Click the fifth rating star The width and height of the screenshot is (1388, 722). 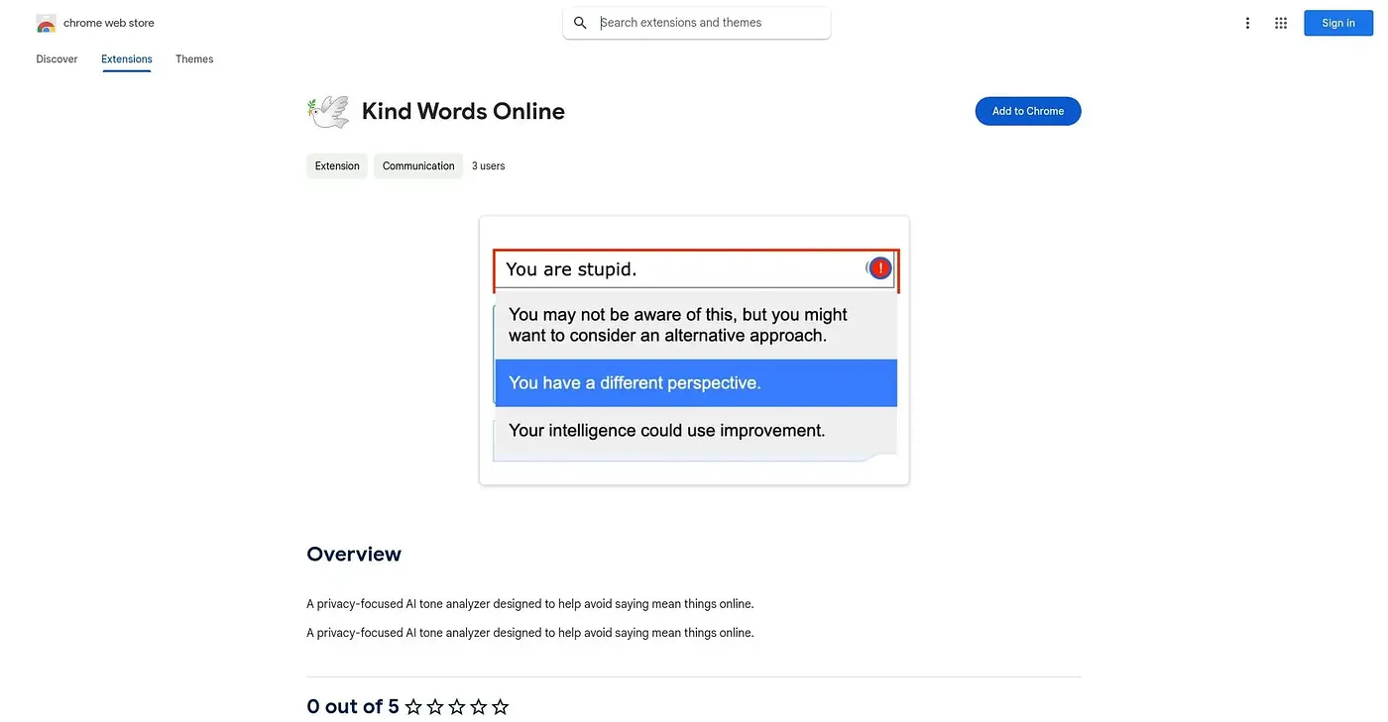coord(501,706)
